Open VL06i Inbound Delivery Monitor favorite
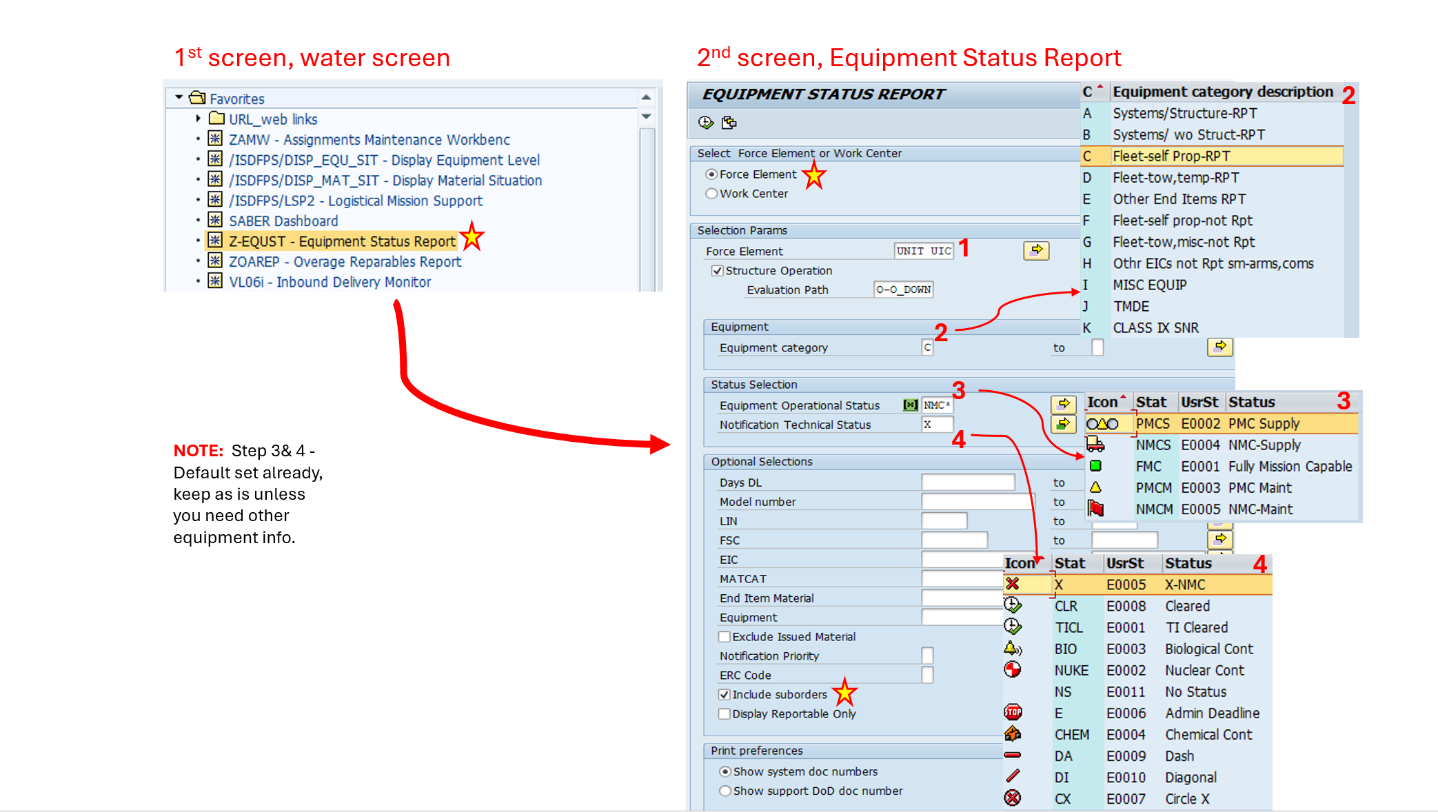 tap(330, 282)
